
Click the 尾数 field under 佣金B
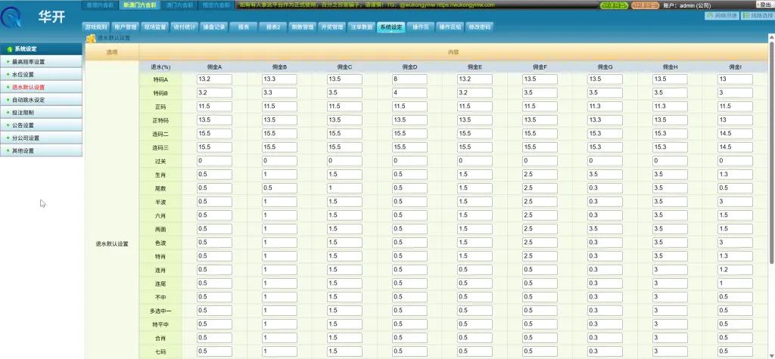pyautogui.click(x=279, y=187)
